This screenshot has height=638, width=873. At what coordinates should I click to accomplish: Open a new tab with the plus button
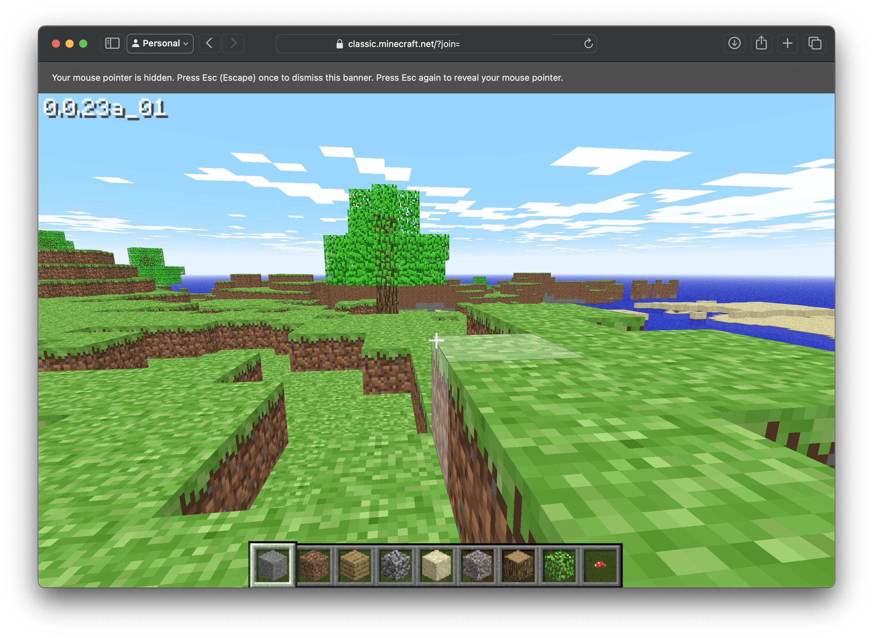788,43
